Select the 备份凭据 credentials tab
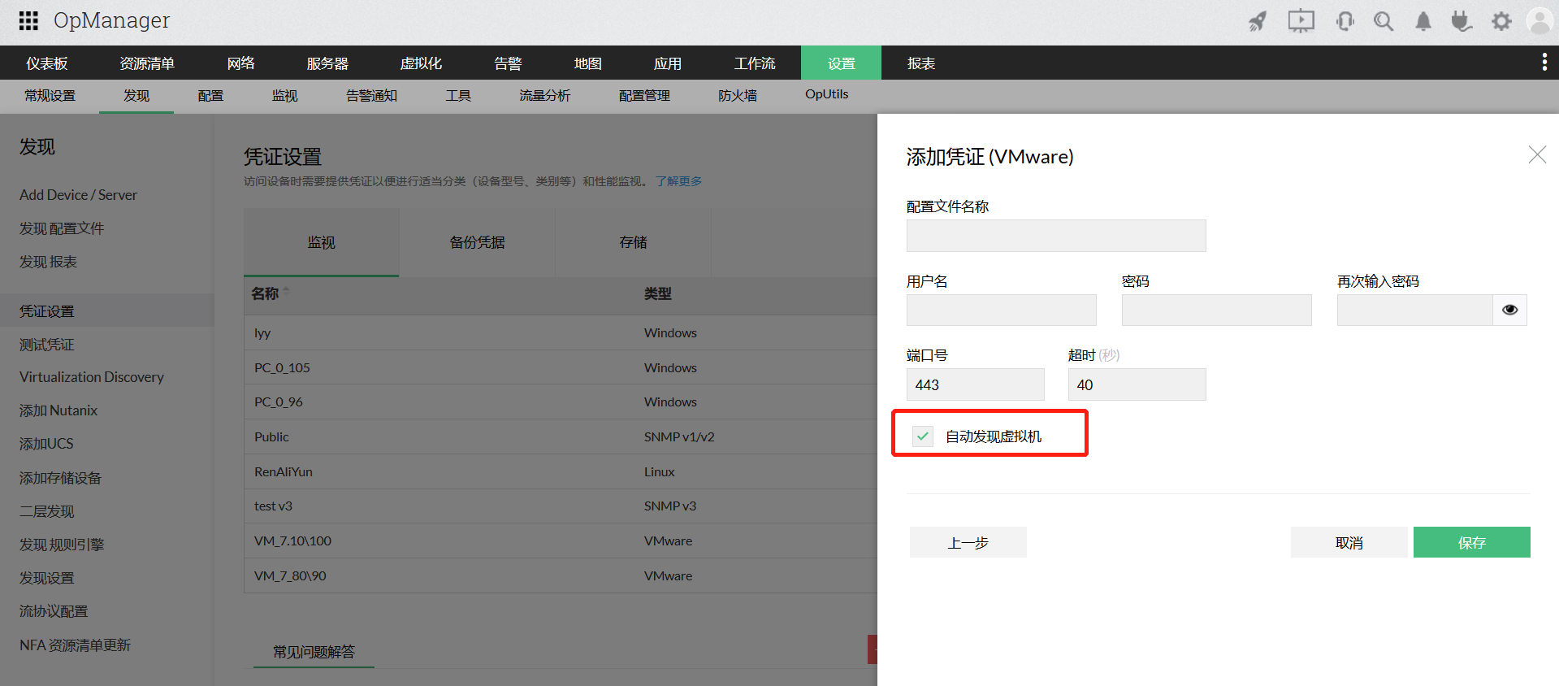1559x686 pixels. (477, 242)
